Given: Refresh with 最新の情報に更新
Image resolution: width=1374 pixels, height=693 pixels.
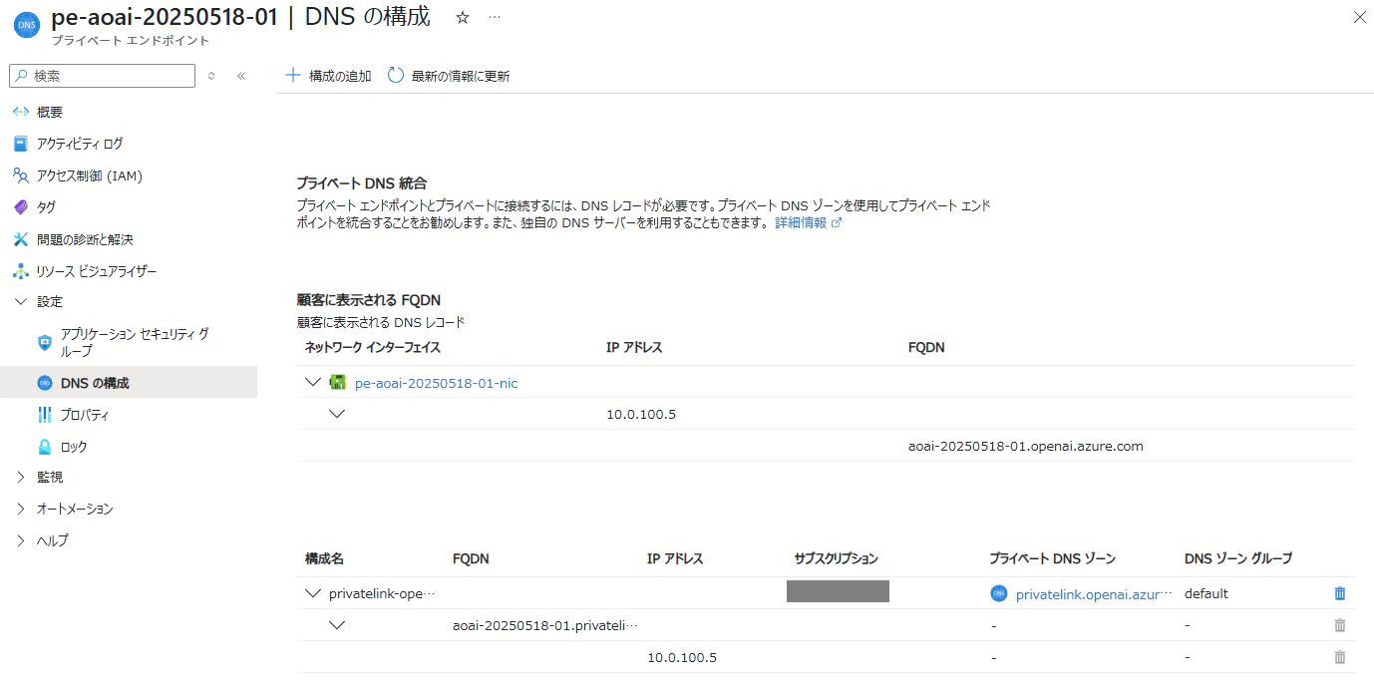Looking at the screenshot, I should click(x=449, y=76).
